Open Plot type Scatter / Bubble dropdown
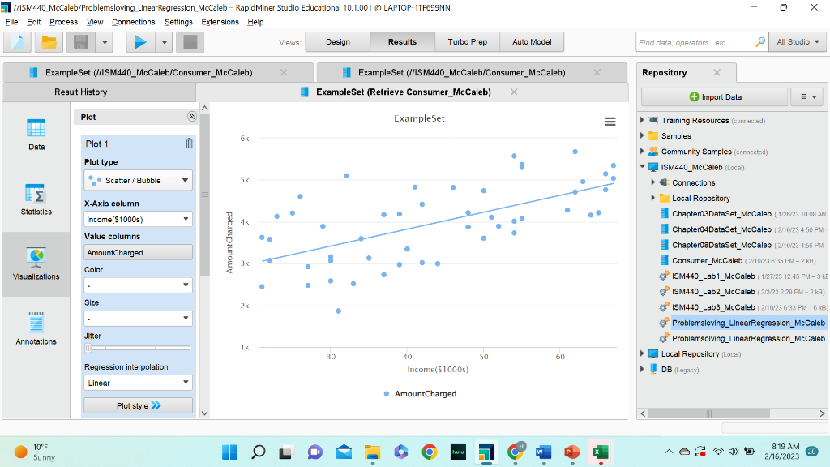This screenshot has height=467, width=830. 138,181
